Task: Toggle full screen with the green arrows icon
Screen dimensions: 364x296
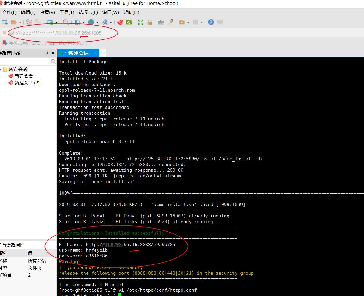Action: [141, 22]
